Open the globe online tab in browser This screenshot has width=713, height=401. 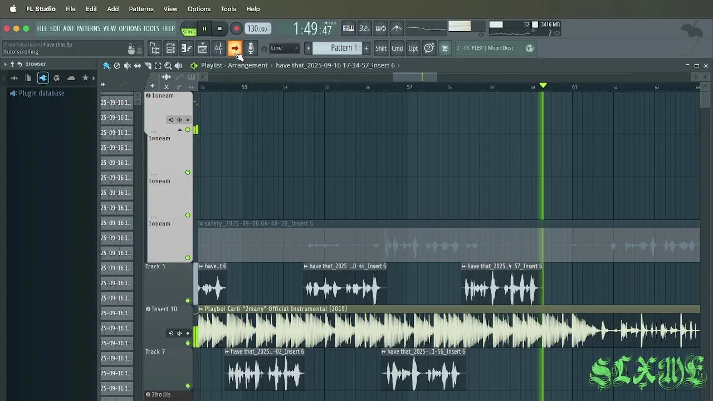[57, 78]
